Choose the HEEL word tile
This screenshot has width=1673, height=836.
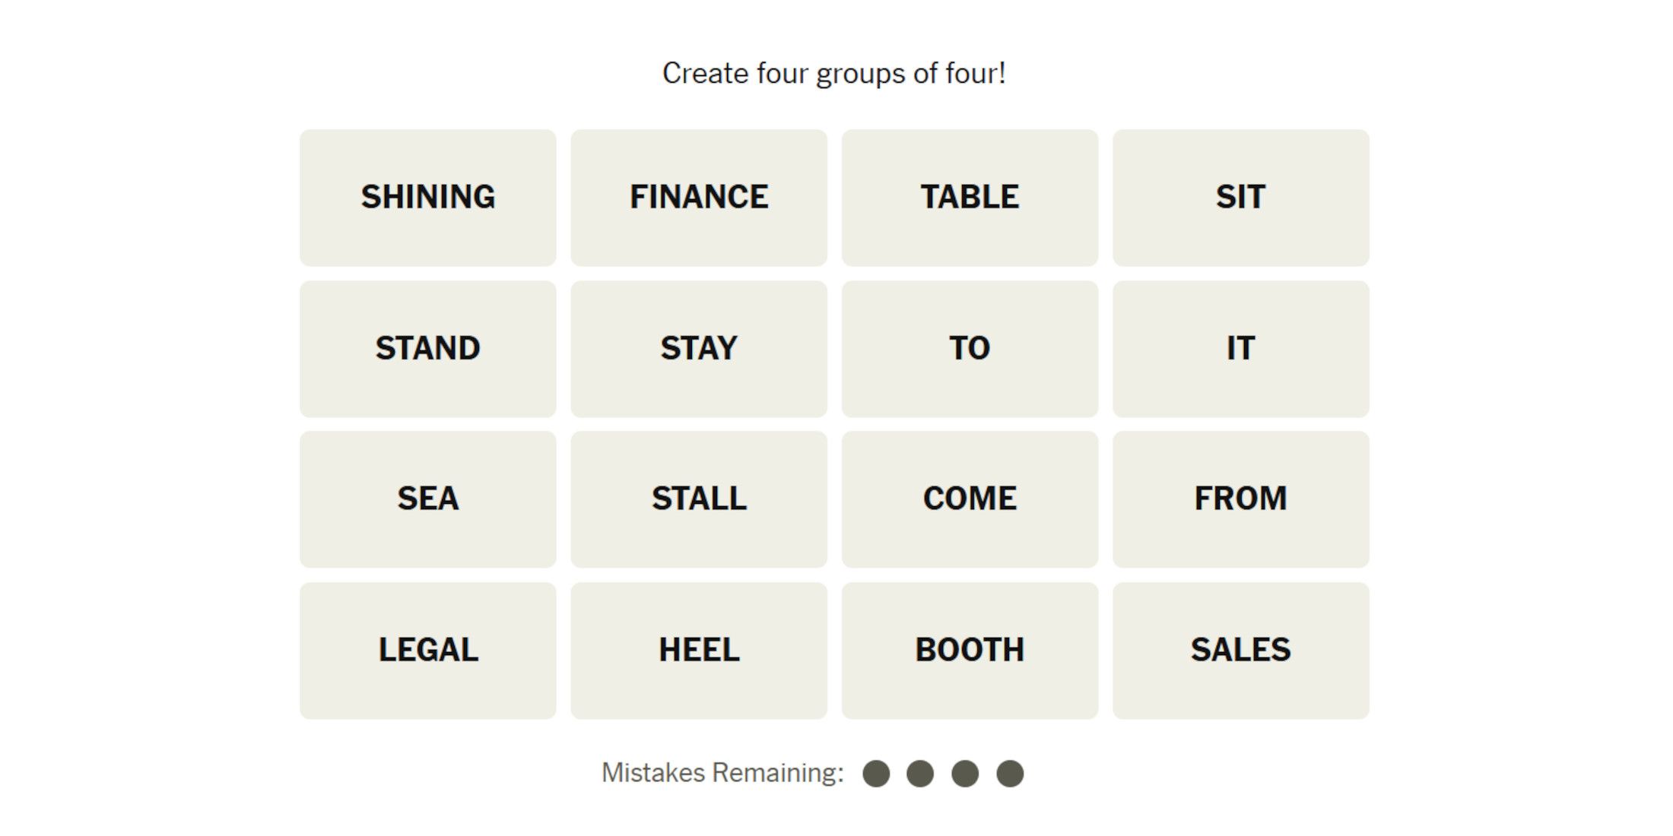pyautogui.click(x=699, y=651)
